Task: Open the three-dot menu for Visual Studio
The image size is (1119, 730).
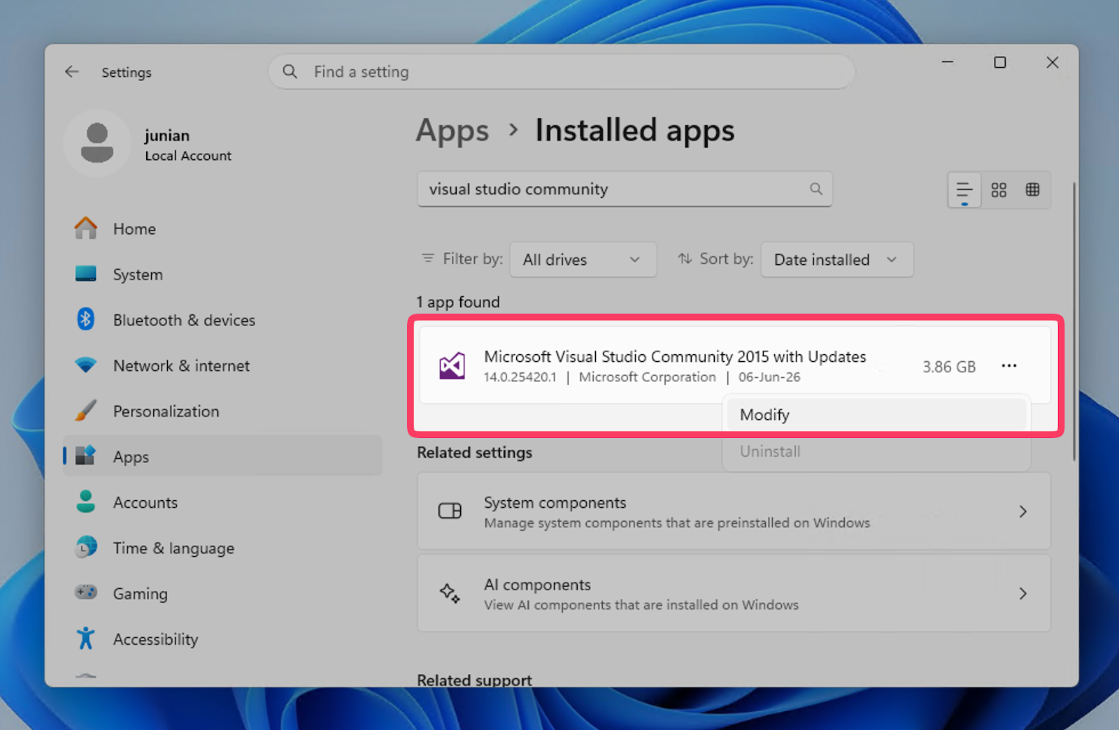Action: coord(1008,366)
